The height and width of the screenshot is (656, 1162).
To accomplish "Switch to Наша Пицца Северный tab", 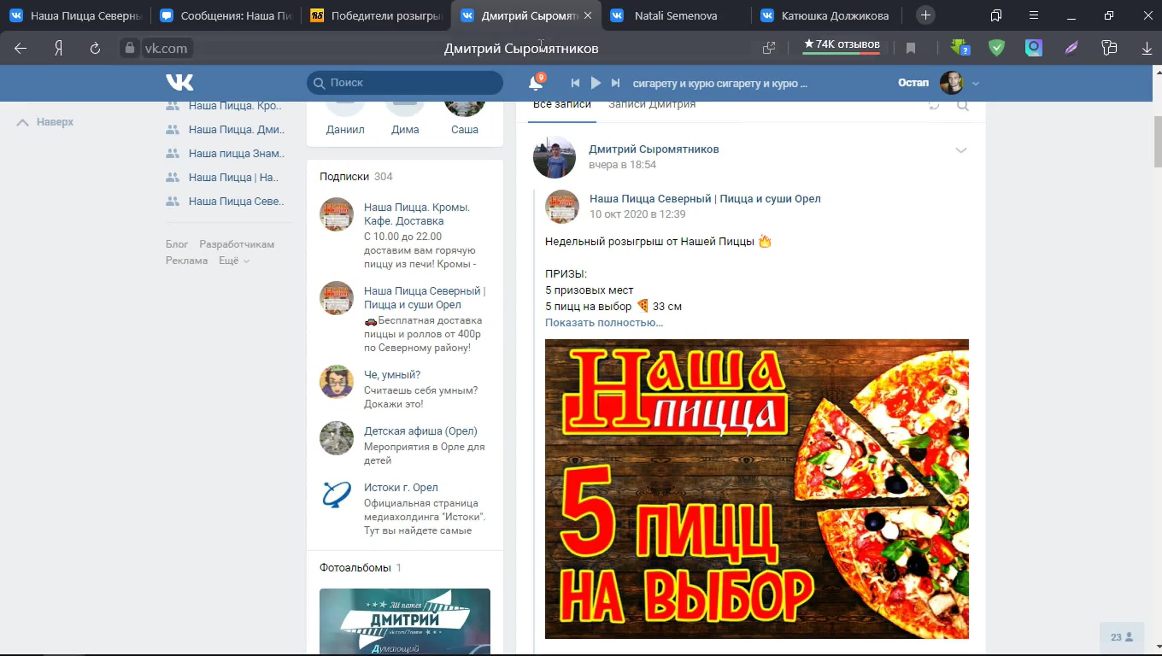I will [75, 16].
